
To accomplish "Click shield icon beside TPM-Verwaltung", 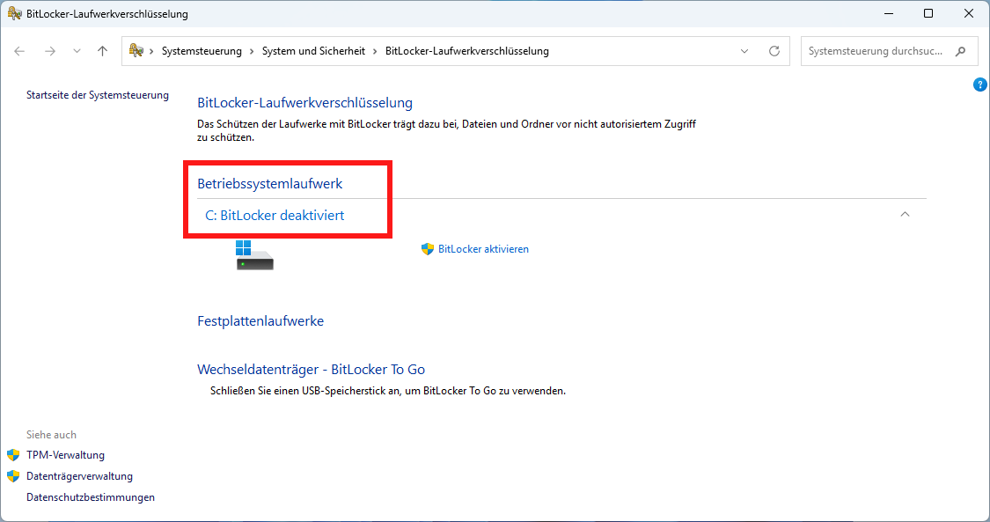I will coord(13,454).
